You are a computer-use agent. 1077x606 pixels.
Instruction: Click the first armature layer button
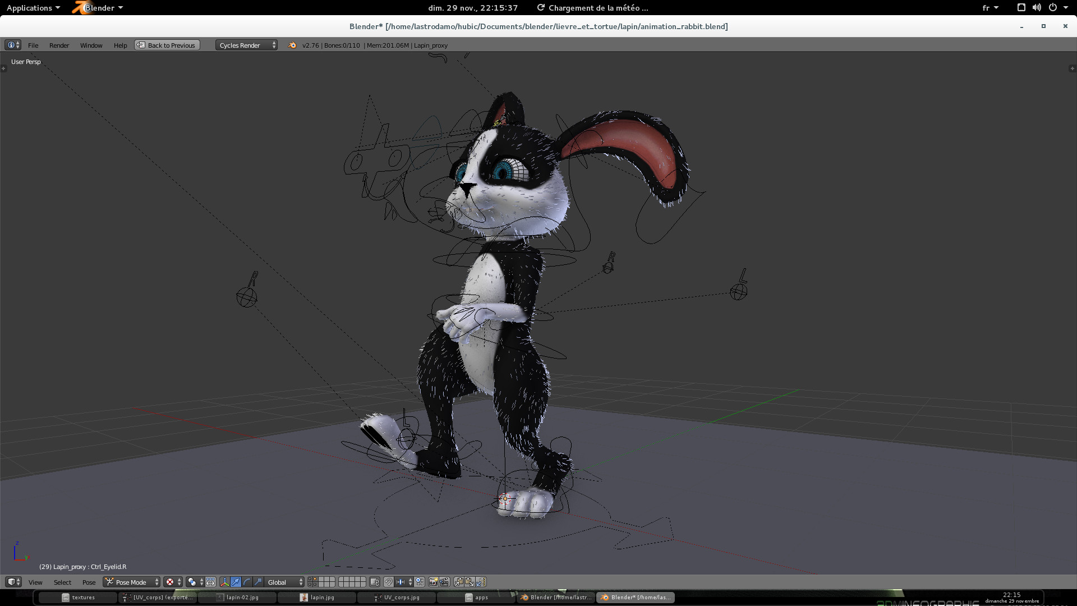tap(311, 579)
